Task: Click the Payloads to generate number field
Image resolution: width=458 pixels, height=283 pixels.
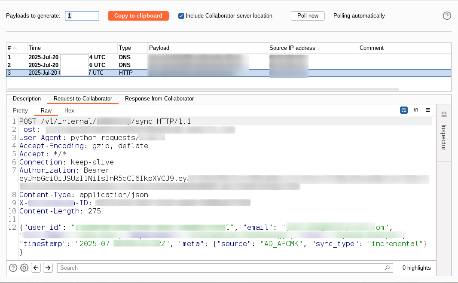Action: coord(82,16)
